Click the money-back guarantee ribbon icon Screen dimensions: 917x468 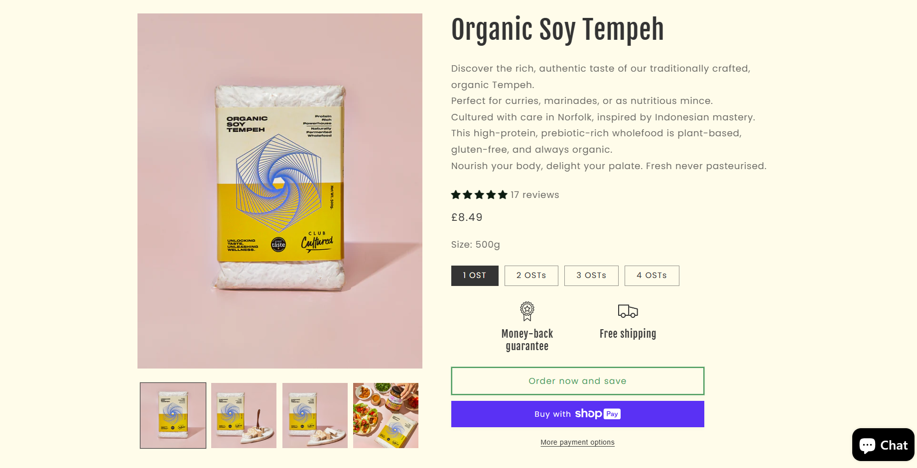point(527,311)
